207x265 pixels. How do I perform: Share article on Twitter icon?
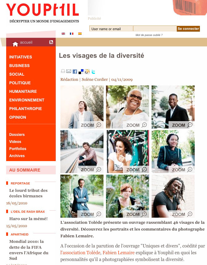pyautogui.click(x=93, y=72)
